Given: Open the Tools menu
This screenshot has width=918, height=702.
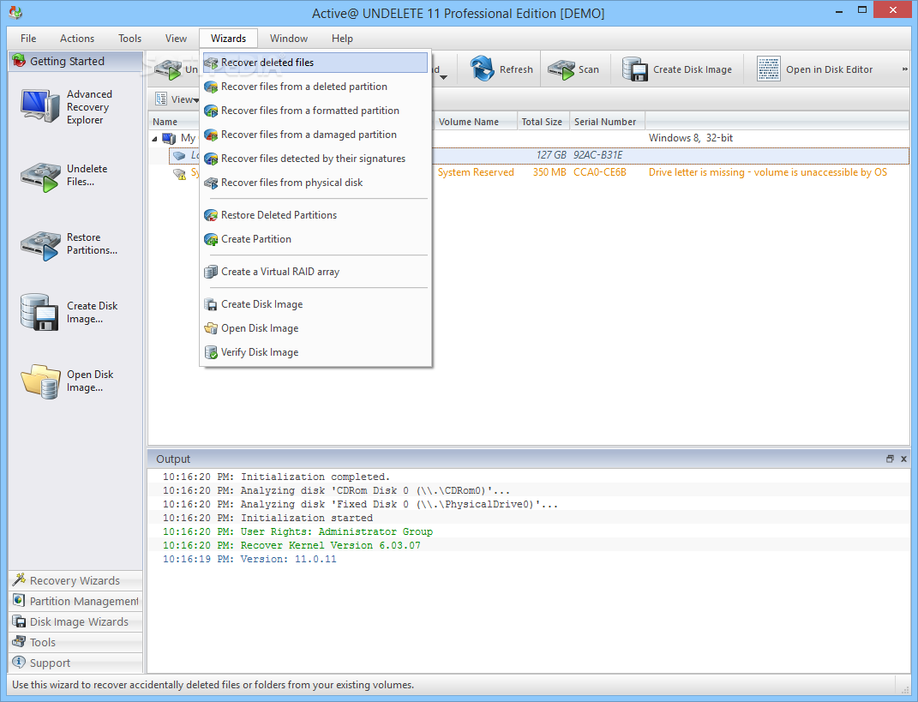Looking at the screenshot, I should 129,39.
